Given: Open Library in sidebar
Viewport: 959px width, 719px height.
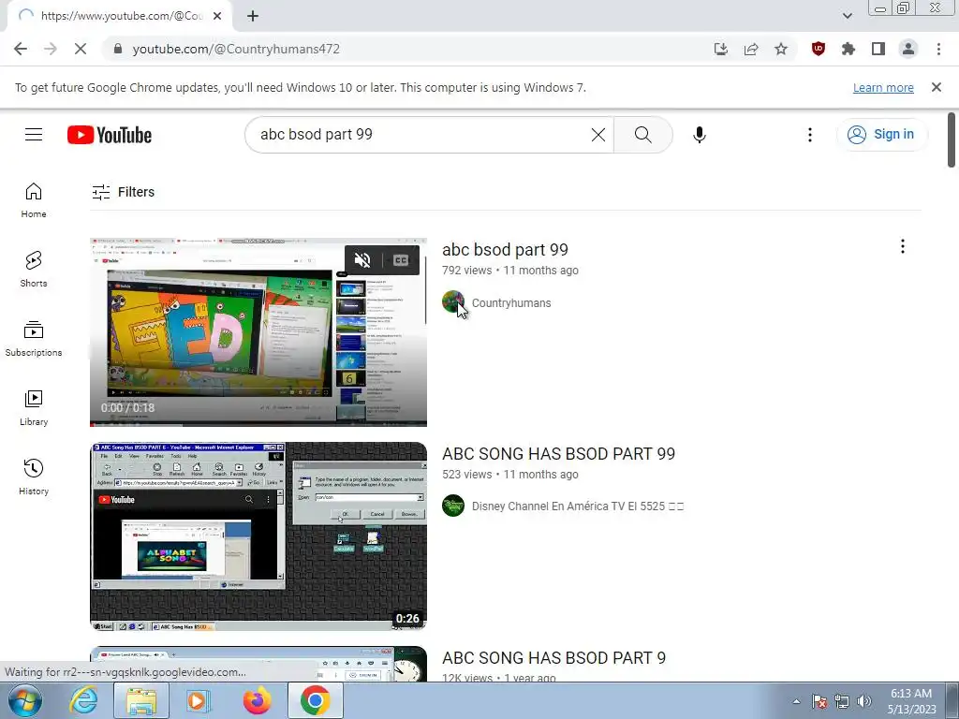Looking at the screenshot, I should click(x=34, y=408).
